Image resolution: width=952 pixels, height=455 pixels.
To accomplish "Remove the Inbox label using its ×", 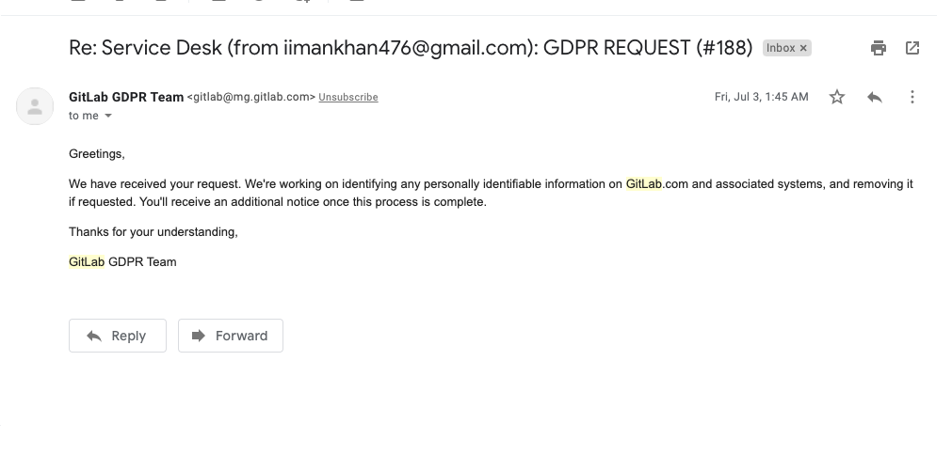I will click(x=803, y=48).
